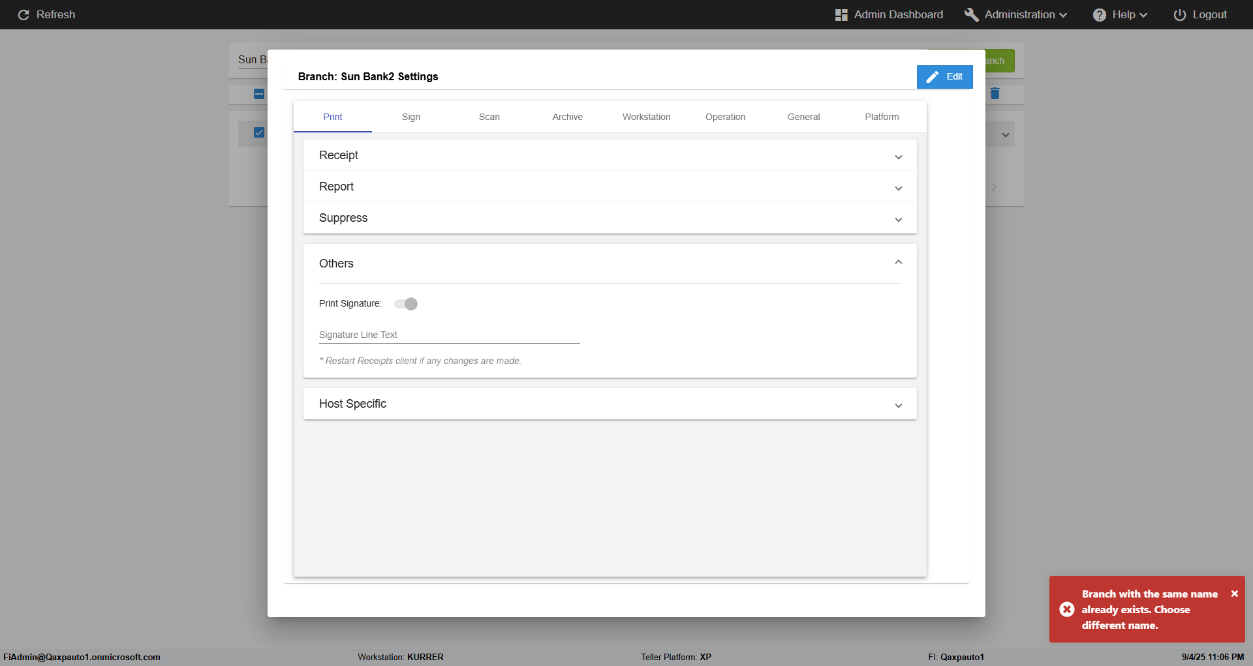Click the pencil icon on Edit button

coord(933,77)
